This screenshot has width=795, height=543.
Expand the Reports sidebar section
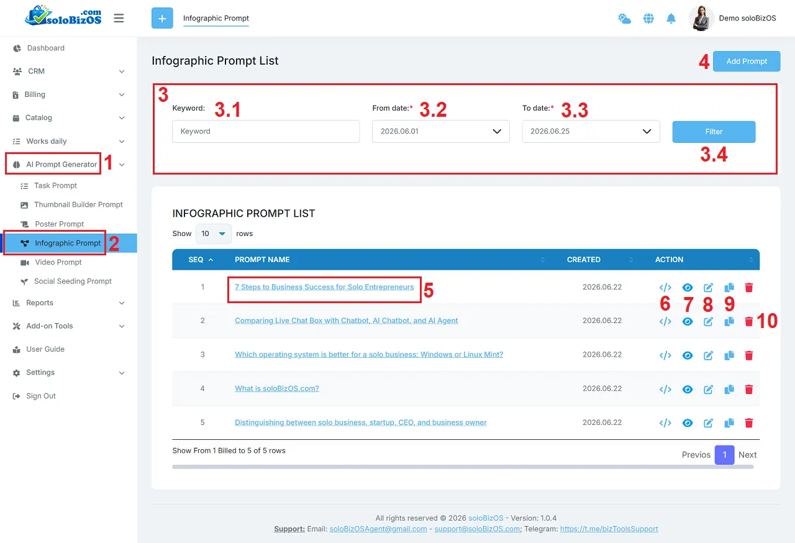(68, 303)
